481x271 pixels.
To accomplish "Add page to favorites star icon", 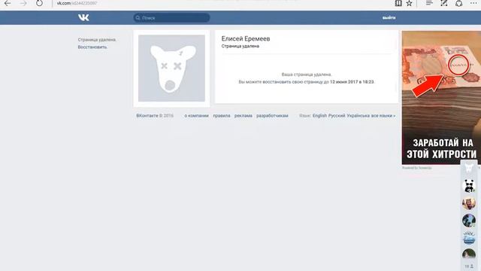I will coord(409,3).
